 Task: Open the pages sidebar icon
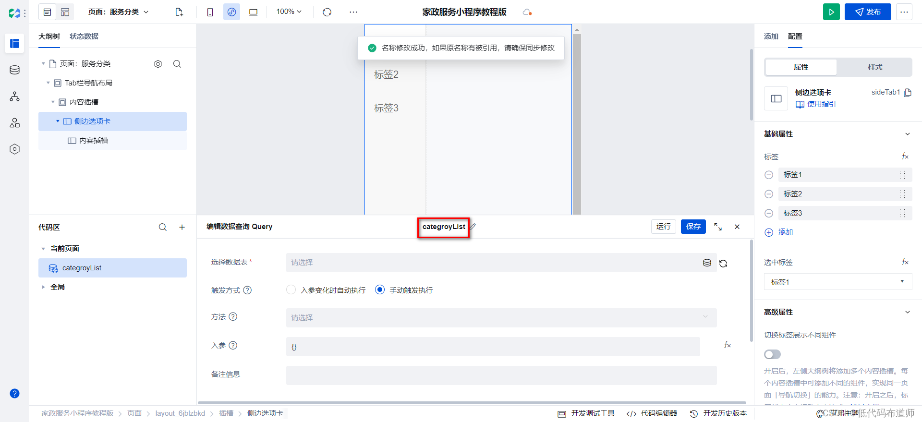click(14, 43)
